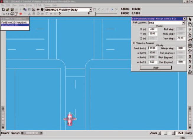Click the play forward playback button
This screenshot has height=140, width=193.
[112, 9]
